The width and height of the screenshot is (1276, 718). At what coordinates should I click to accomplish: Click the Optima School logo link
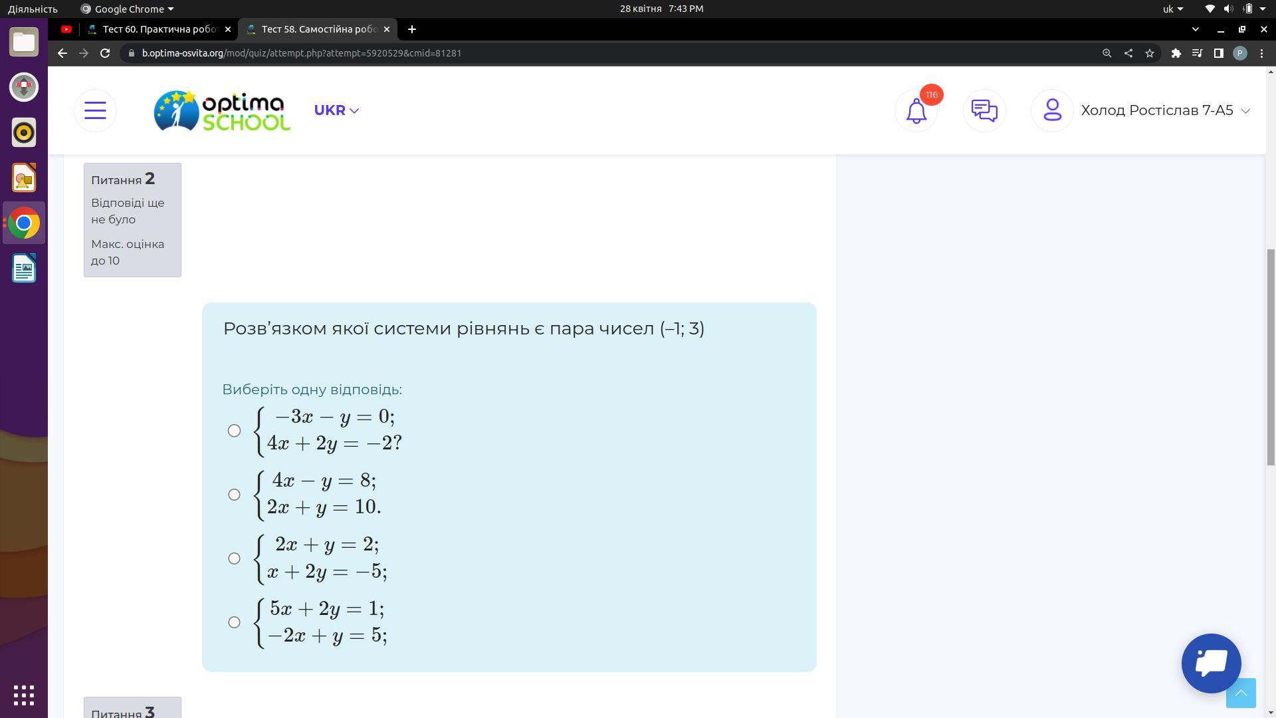tap(222, 110)
